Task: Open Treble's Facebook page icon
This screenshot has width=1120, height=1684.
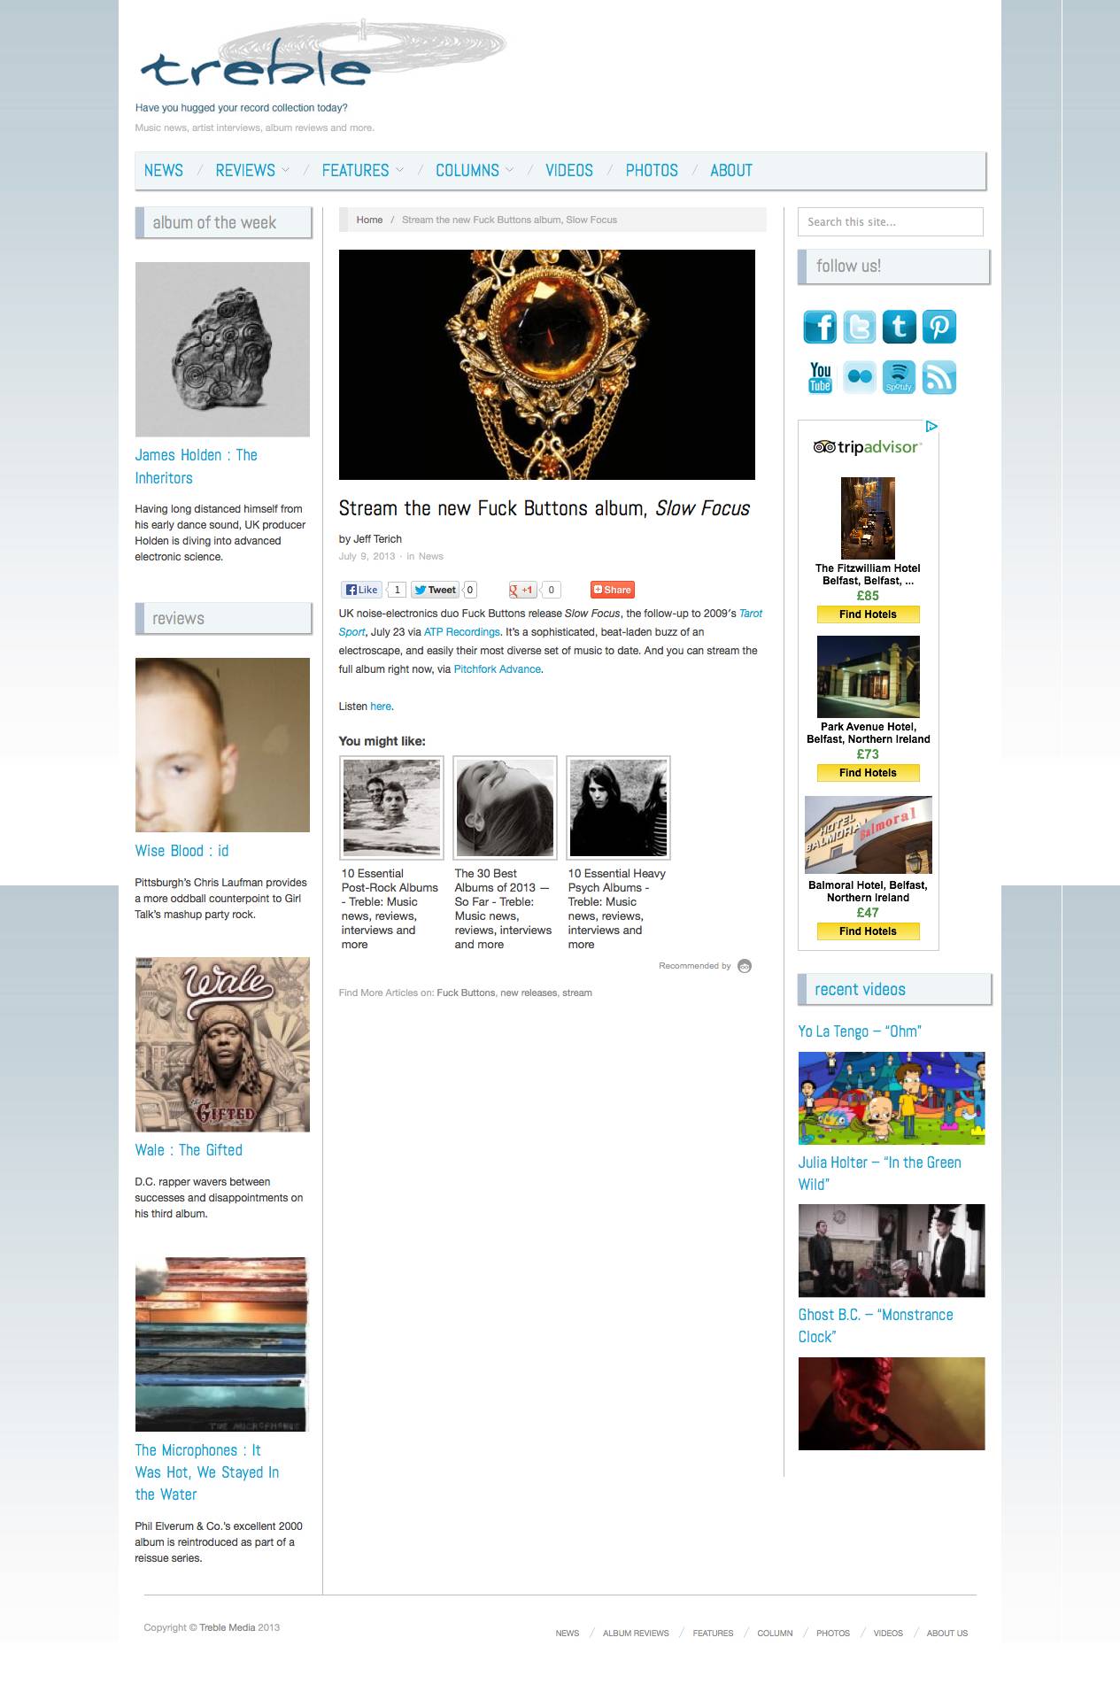Action: (x=820, y=327)
